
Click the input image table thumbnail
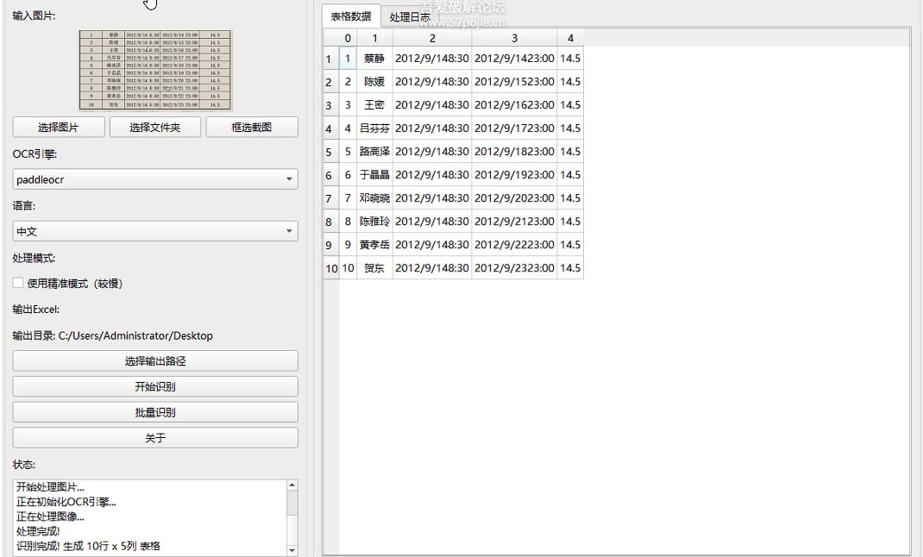click(155, 70)
